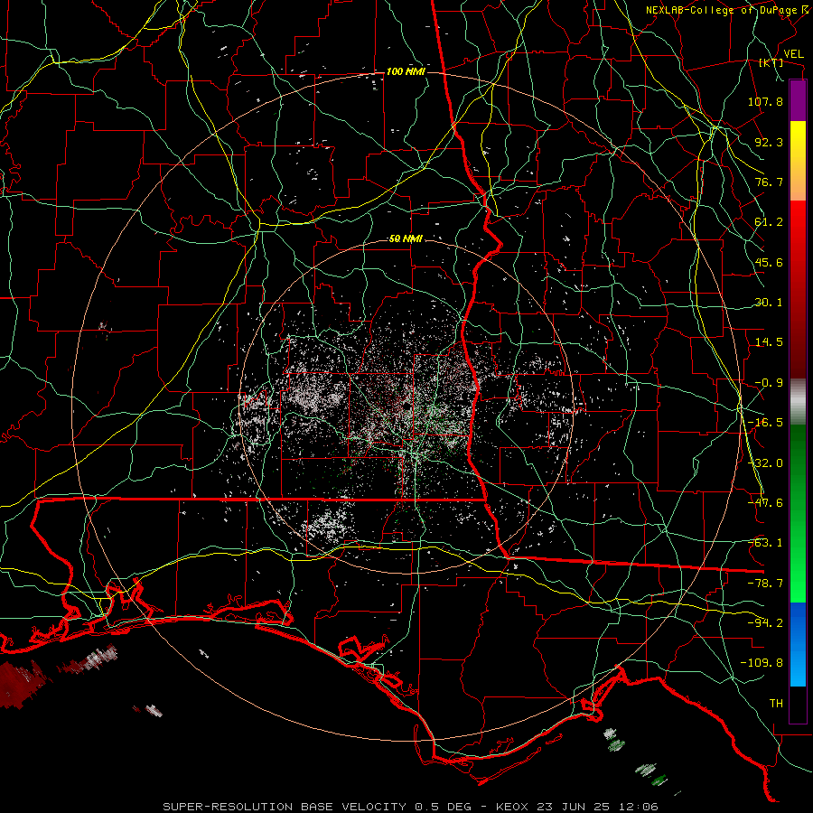Click the 'VEL' legend title
Image resolution: width=813 pixels, height=813 pixels.
[794, 54]
